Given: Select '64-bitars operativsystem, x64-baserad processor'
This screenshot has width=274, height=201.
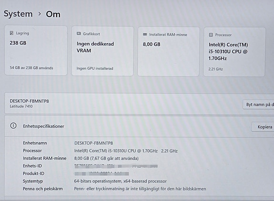Looking at the screenshot, I should (x=120, y=181).
